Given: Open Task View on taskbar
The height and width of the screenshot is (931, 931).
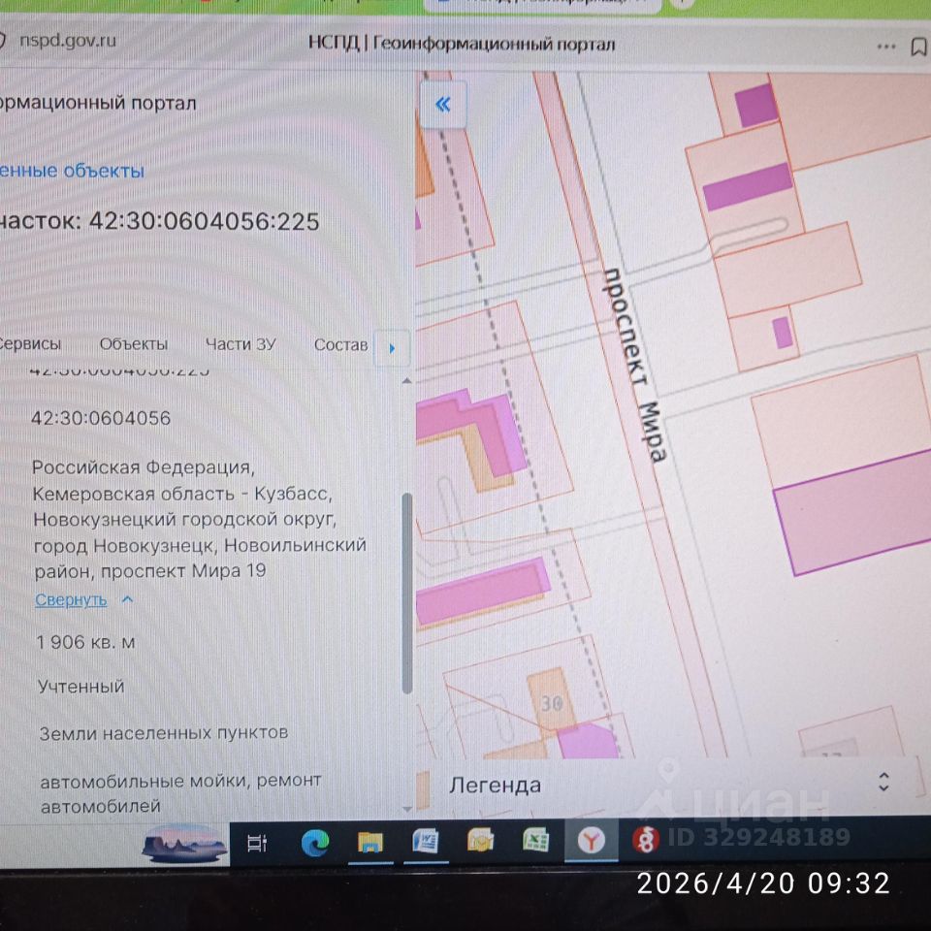Looking at the screenshot, I should point(257,843).
